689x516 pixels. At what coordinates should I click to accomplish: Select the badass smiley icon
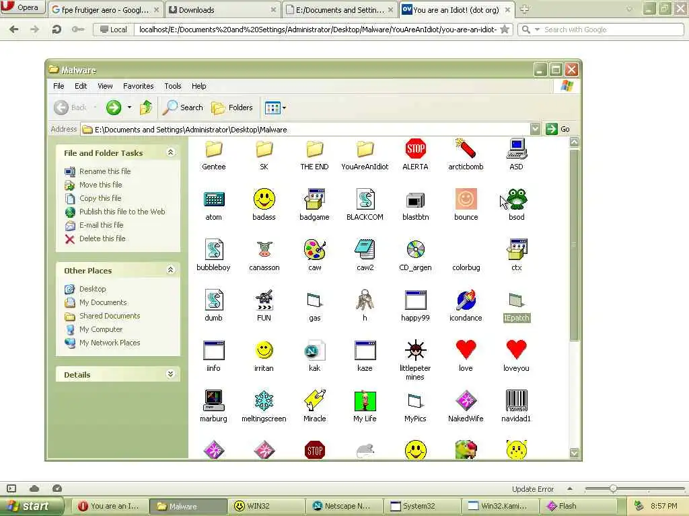(x=264, y=200)
